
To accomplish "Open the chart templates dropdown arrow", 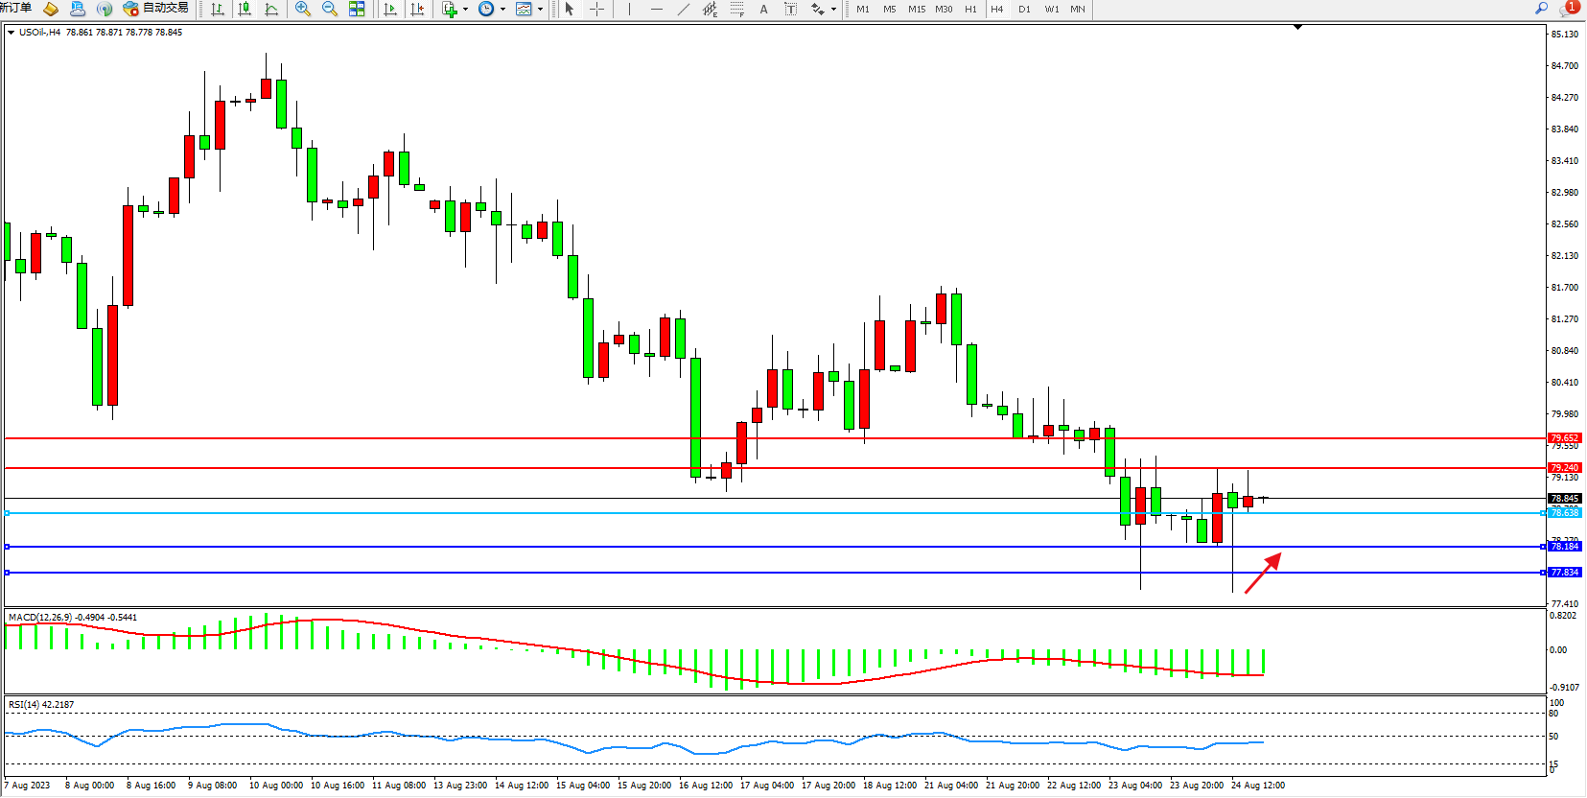I will pyautogui.click(x=540, y=9).
